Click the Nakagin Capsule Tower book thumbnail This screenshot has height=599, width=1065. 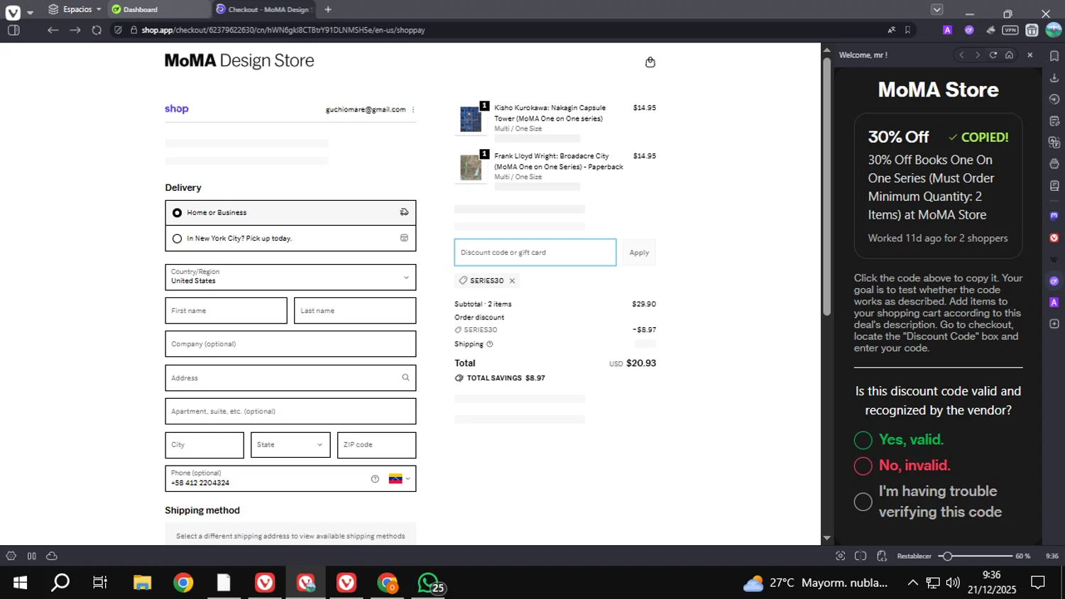[x=470, y=119]
